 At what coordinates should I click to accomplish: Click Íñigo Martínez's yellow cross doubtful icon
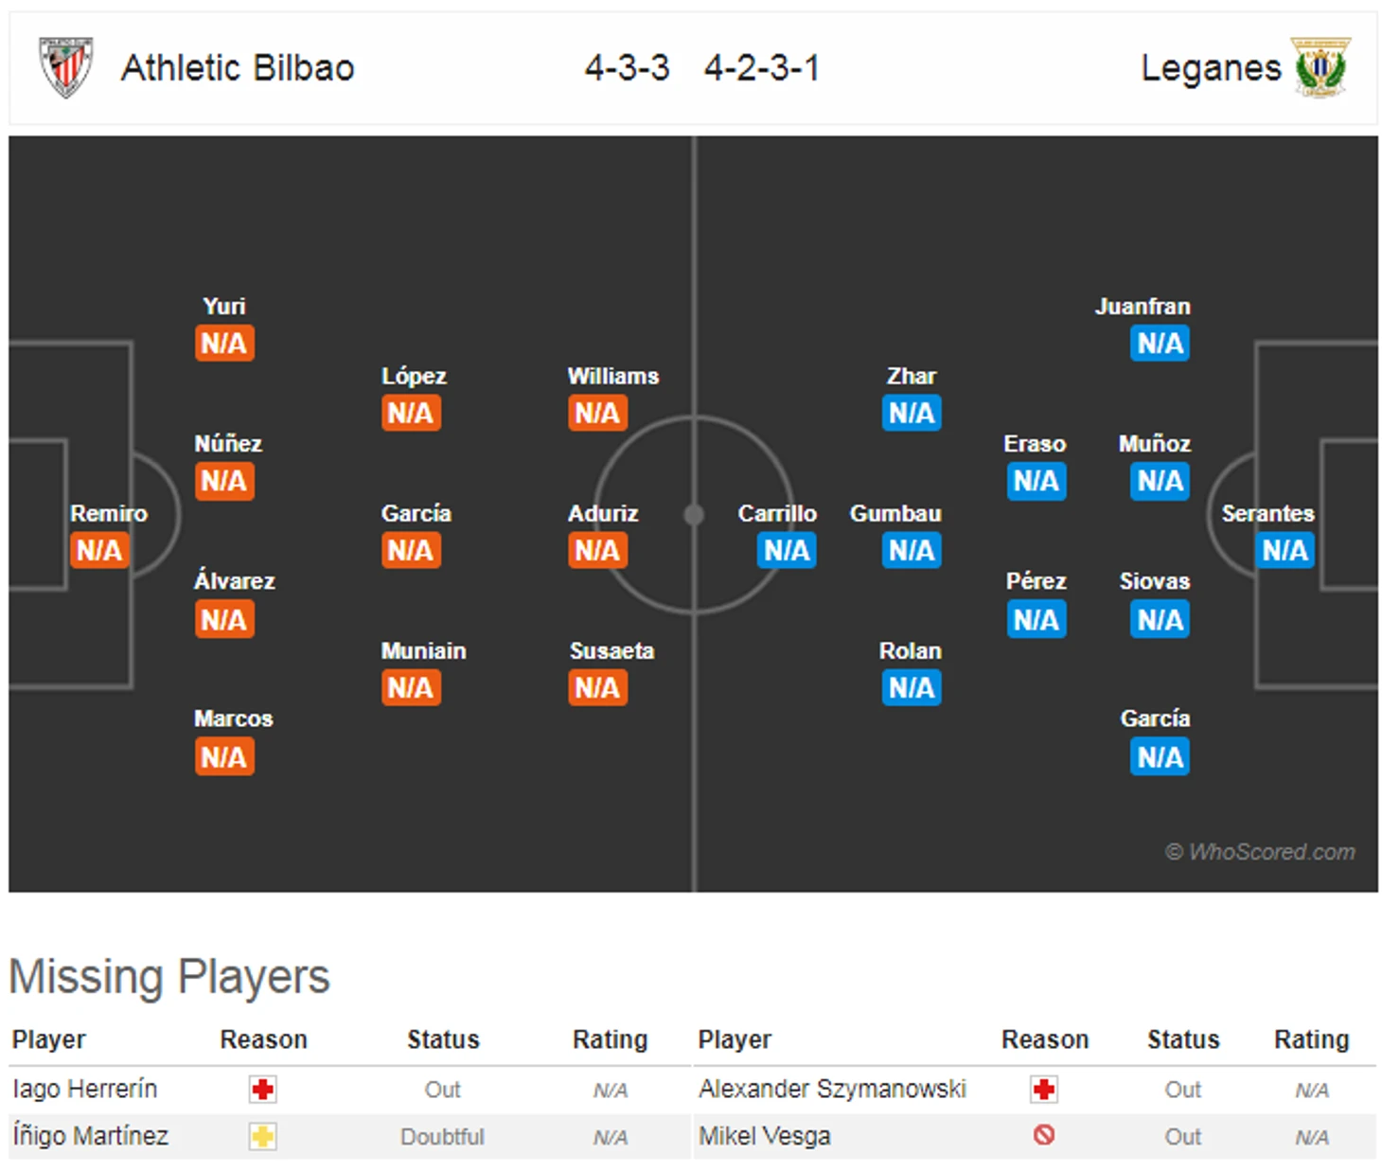click(263, 1136)
